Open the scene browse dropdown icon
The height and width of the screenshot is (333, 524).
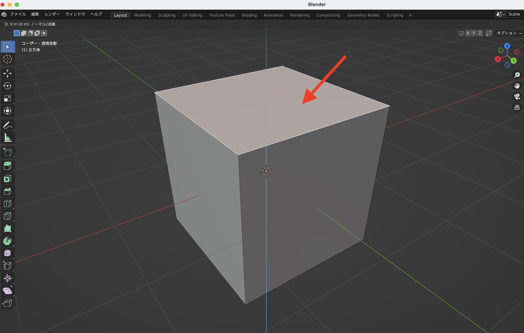500,14
